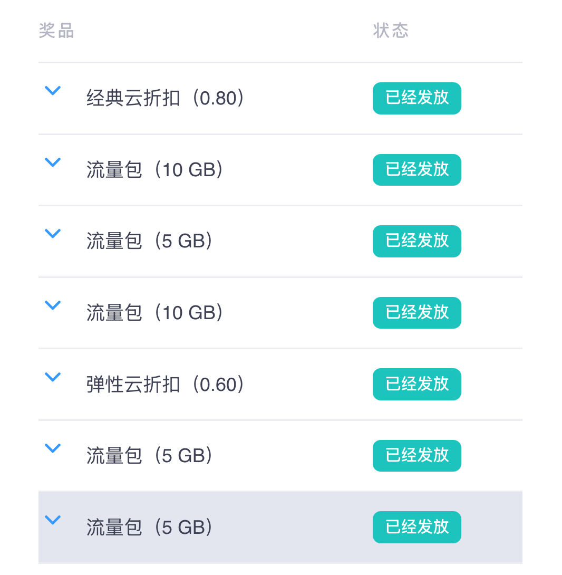Click the 状态 column header
Image resolution: width=562 pixels, height=575 pixels.
point(391,31)
